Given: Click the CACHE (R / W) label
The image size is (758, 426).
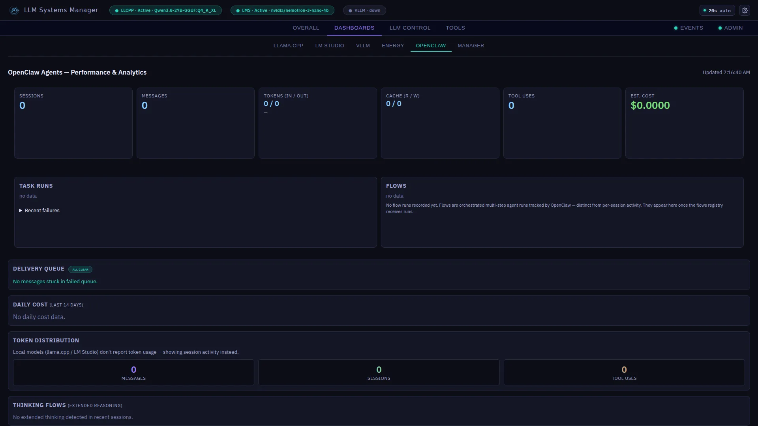Looking at the screenshot, I should click(403, 96).
